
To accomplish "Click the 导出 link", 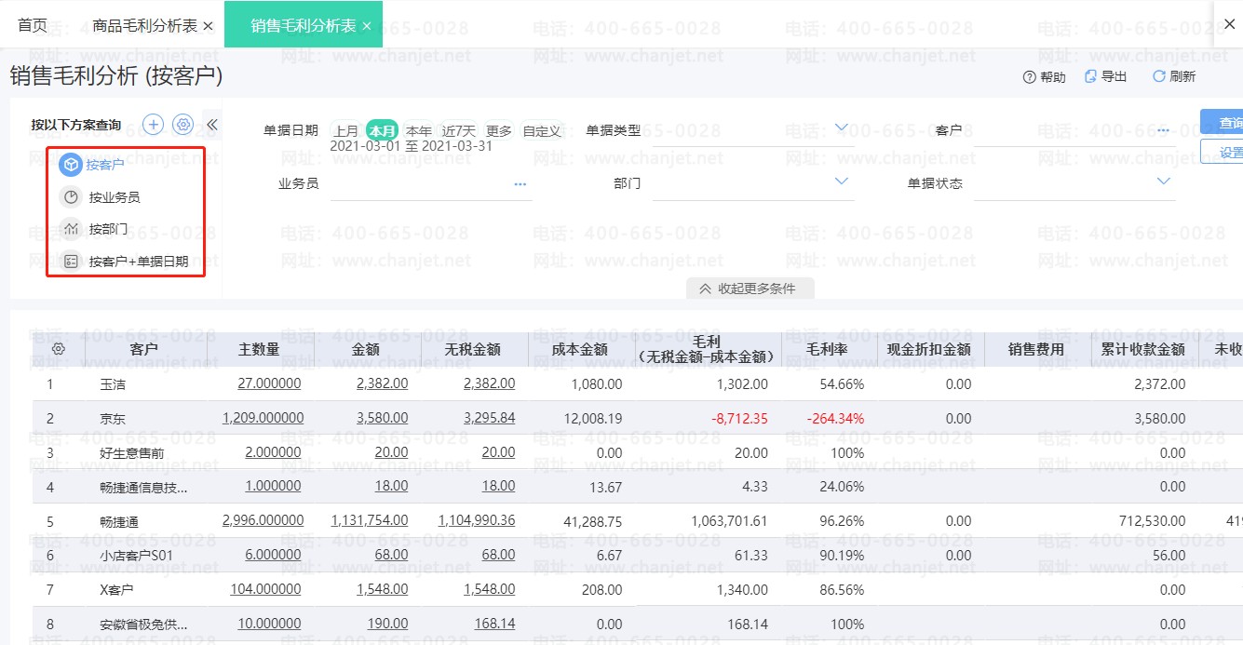I will (x=1114, y=76).
